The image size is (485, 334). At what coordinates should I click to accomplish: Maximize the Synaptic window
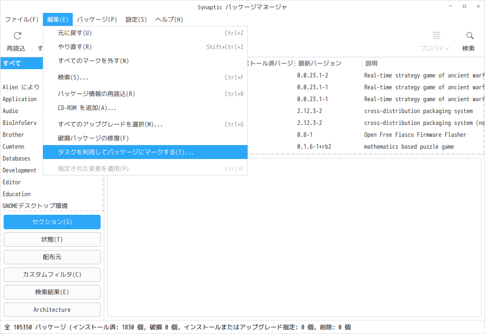464,6
